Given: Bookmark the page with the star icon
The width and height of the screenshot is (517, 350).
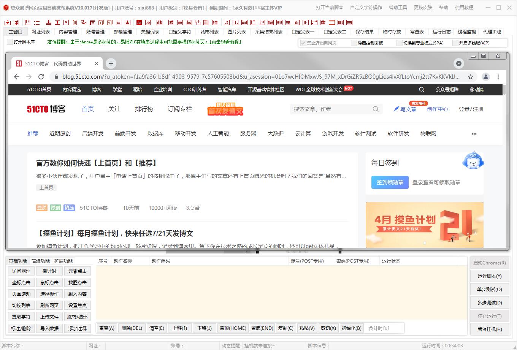Looking at the screenshot, I should [471, 77].
